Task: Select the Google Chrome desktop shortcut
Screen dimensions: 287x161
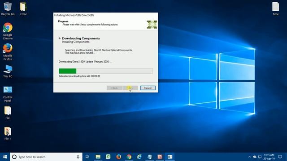Action: click(x=8, y=31)
